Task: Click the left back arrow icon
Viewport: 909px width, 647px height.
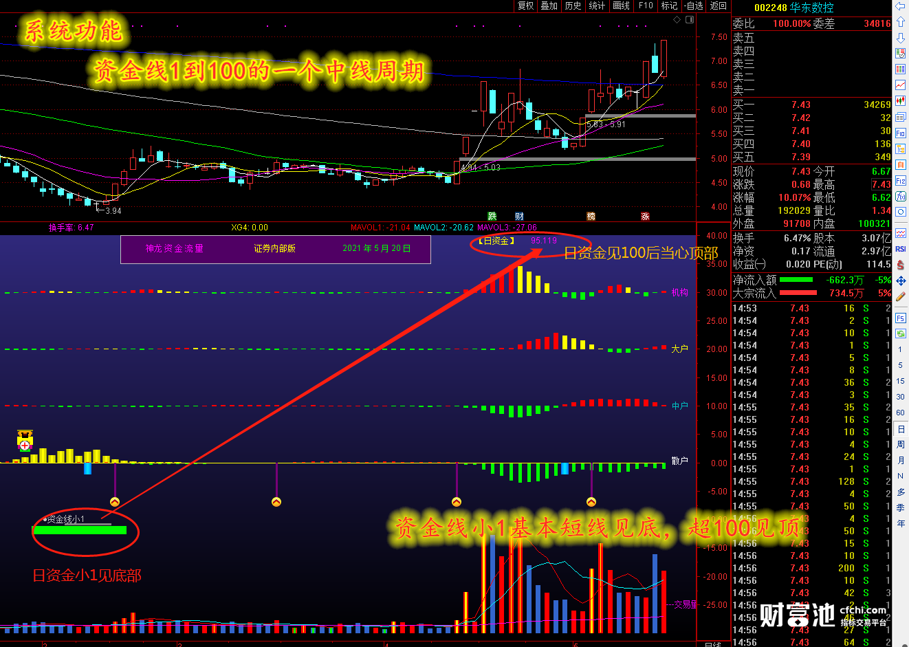Action: [x=900, y=6]
